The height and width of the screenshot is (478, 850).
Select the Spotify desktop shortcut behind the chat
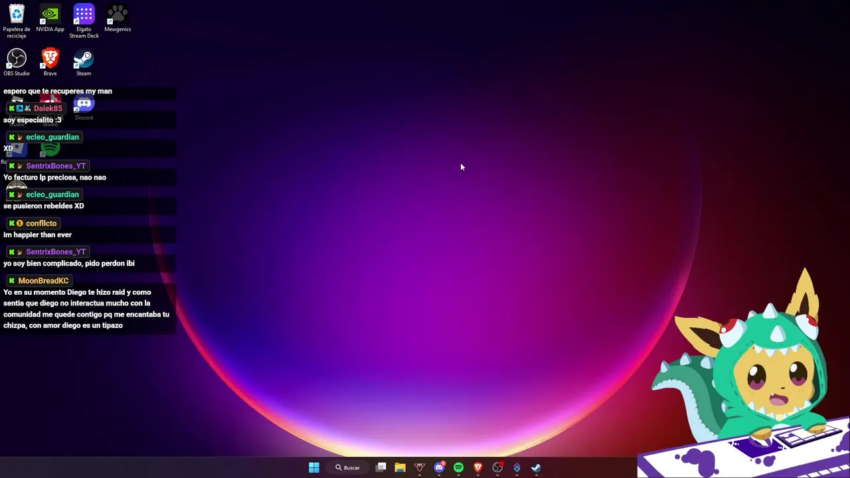coord(50,149)
